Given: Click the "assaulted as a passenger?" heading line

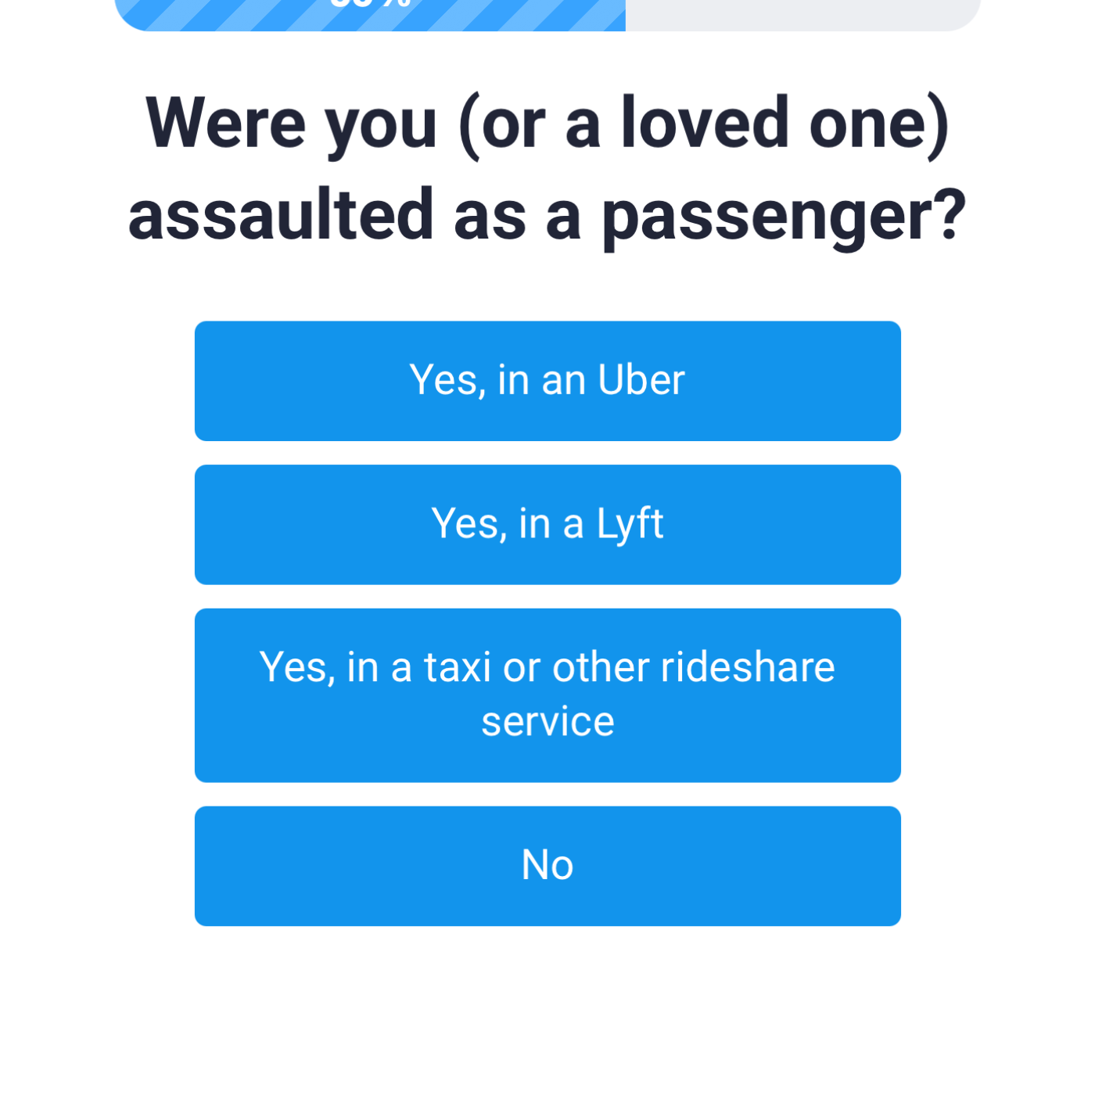Looking at the screenshot, I should click(547, 215).
